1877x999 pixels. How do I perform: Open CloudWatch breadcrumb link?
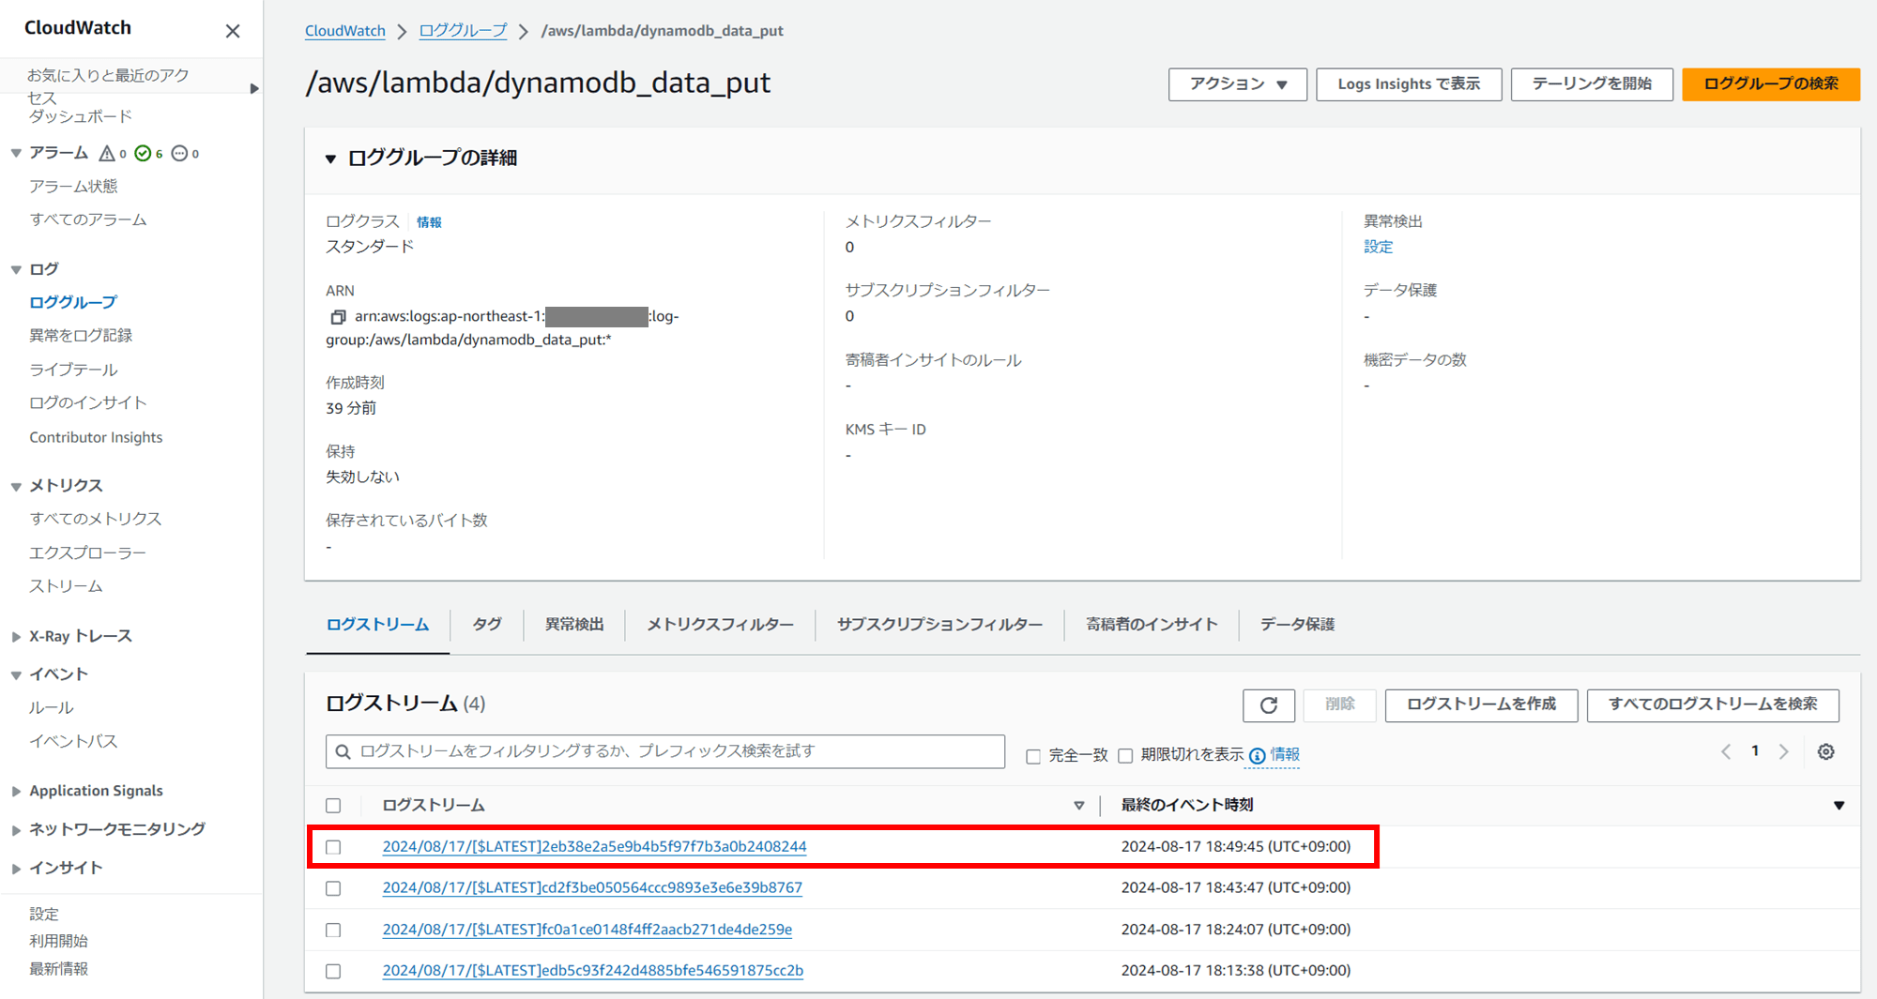[x=344, y=31]
